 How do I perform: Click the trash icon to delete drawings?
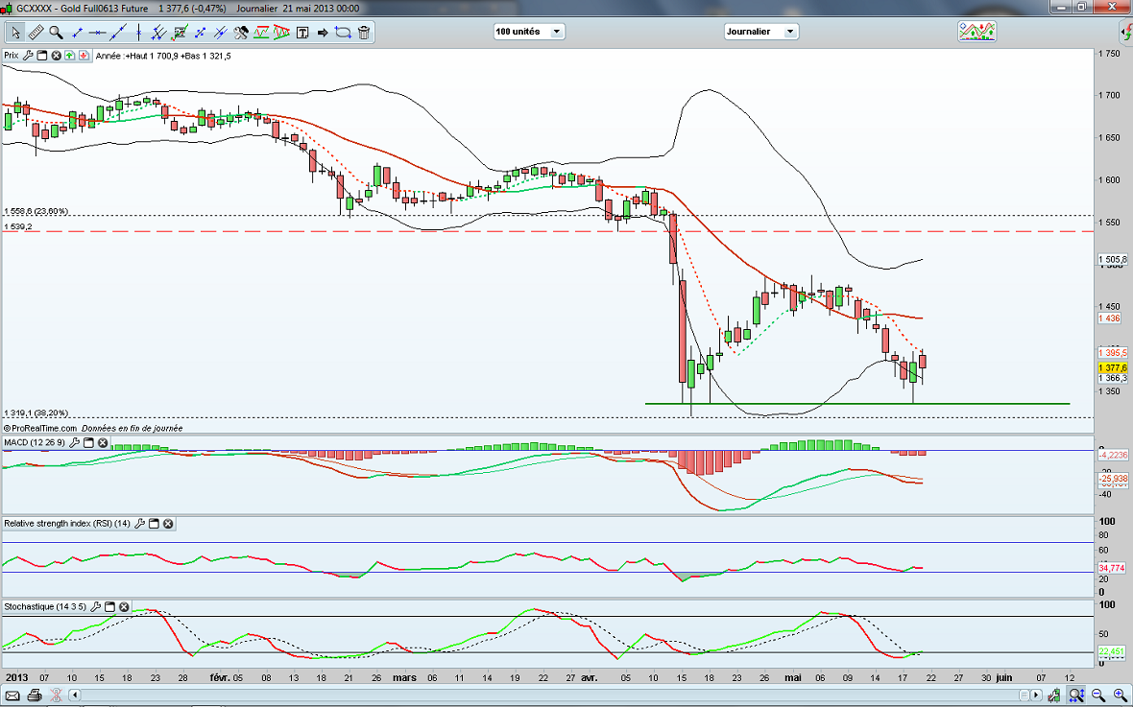pyautogui.click(x=364, y=33)
